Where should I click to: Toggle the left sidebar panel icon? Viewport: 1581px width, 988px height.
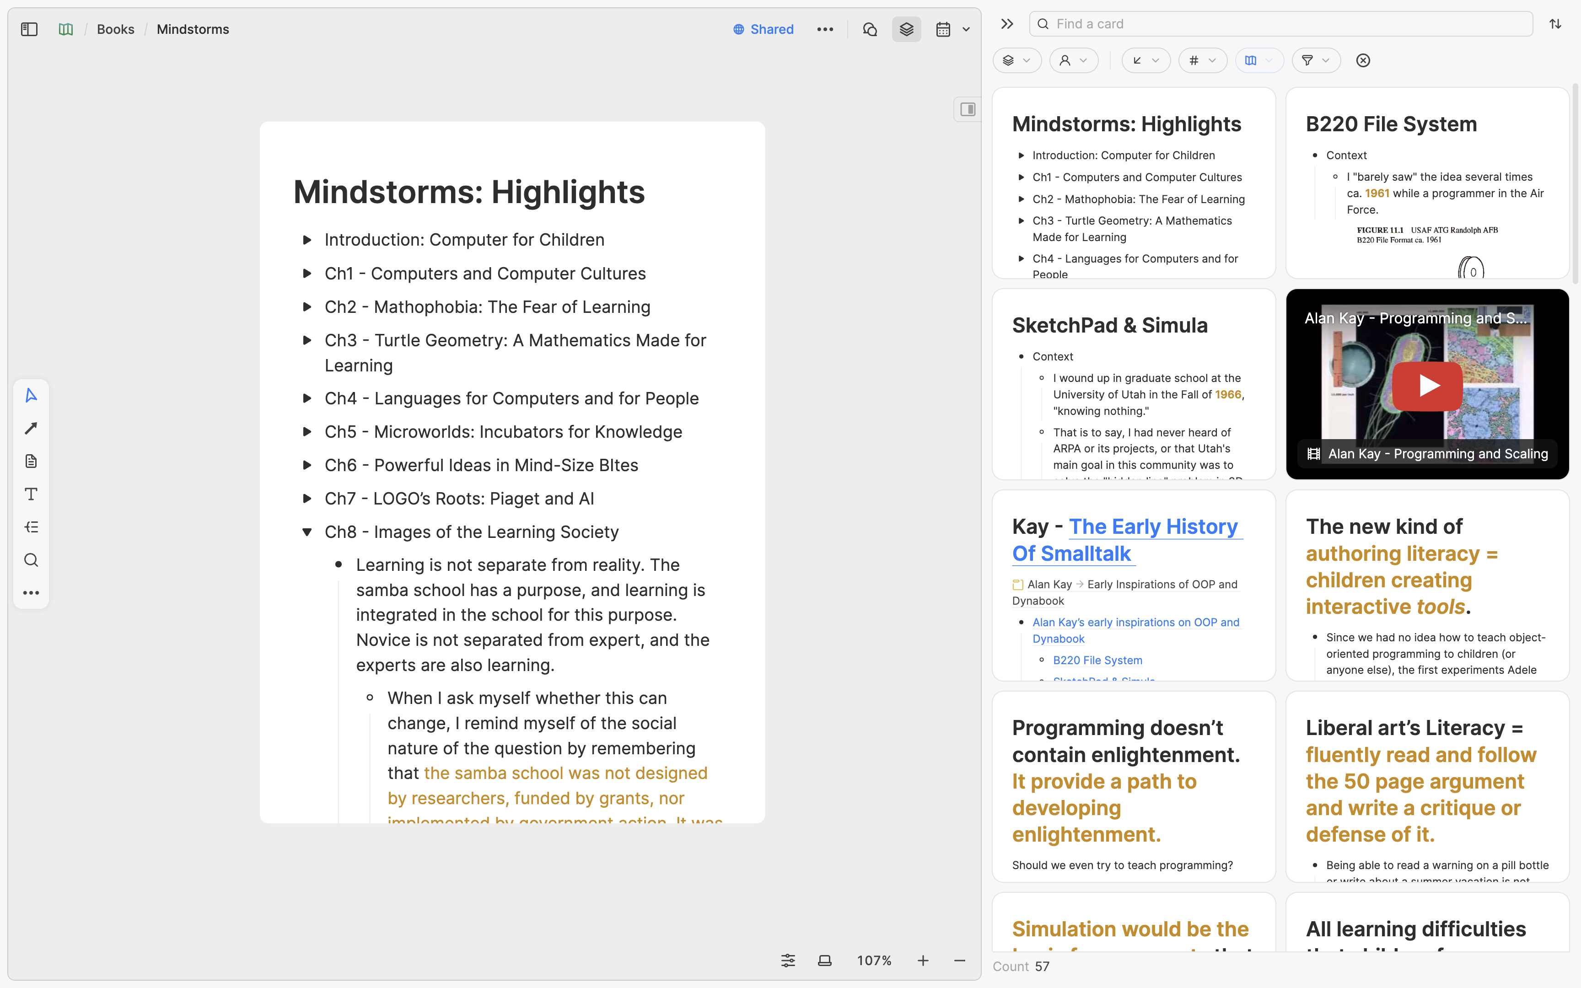coord(29,29)
